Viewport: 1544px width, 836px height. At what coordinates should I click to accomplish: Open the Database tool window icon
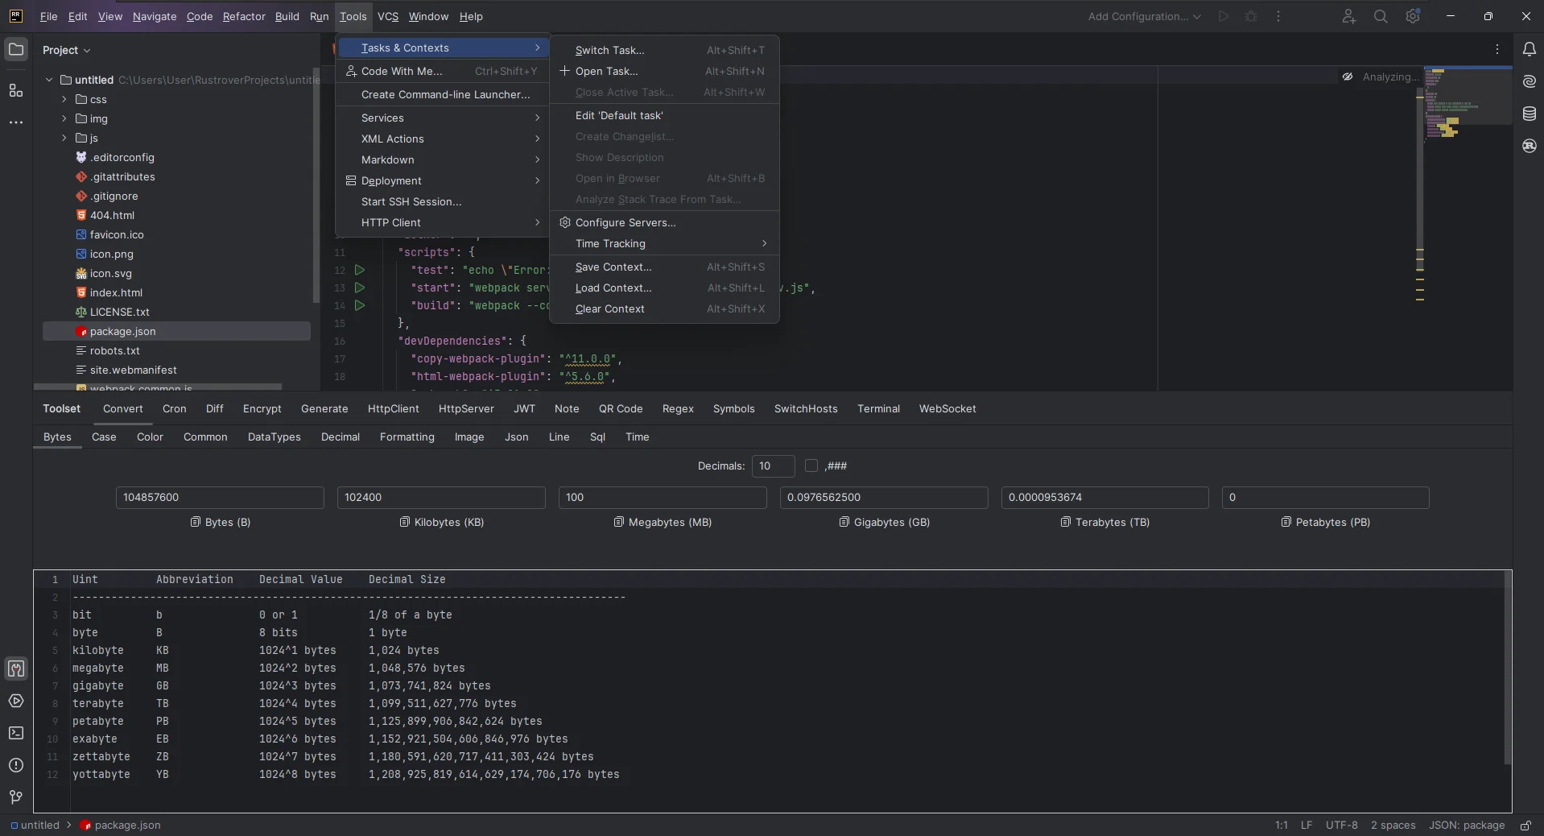[1529, 114]
